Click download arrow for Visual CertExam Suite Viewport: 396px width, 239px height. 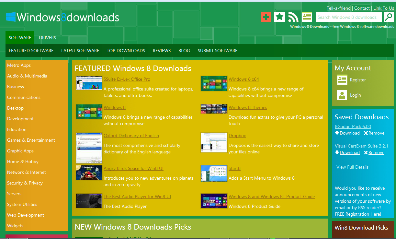click(x=337, y=152)
